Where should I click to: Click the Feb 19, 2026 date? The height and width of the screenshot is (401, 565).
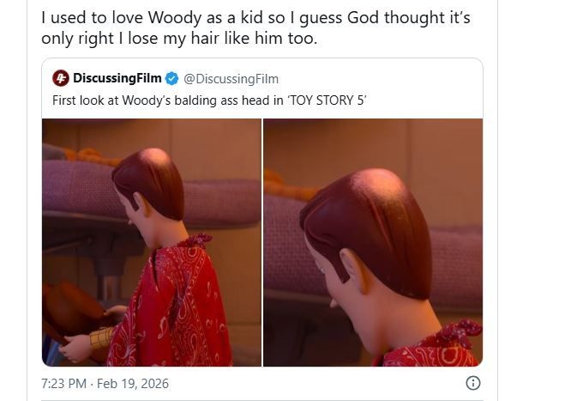(x=133, y=383)
